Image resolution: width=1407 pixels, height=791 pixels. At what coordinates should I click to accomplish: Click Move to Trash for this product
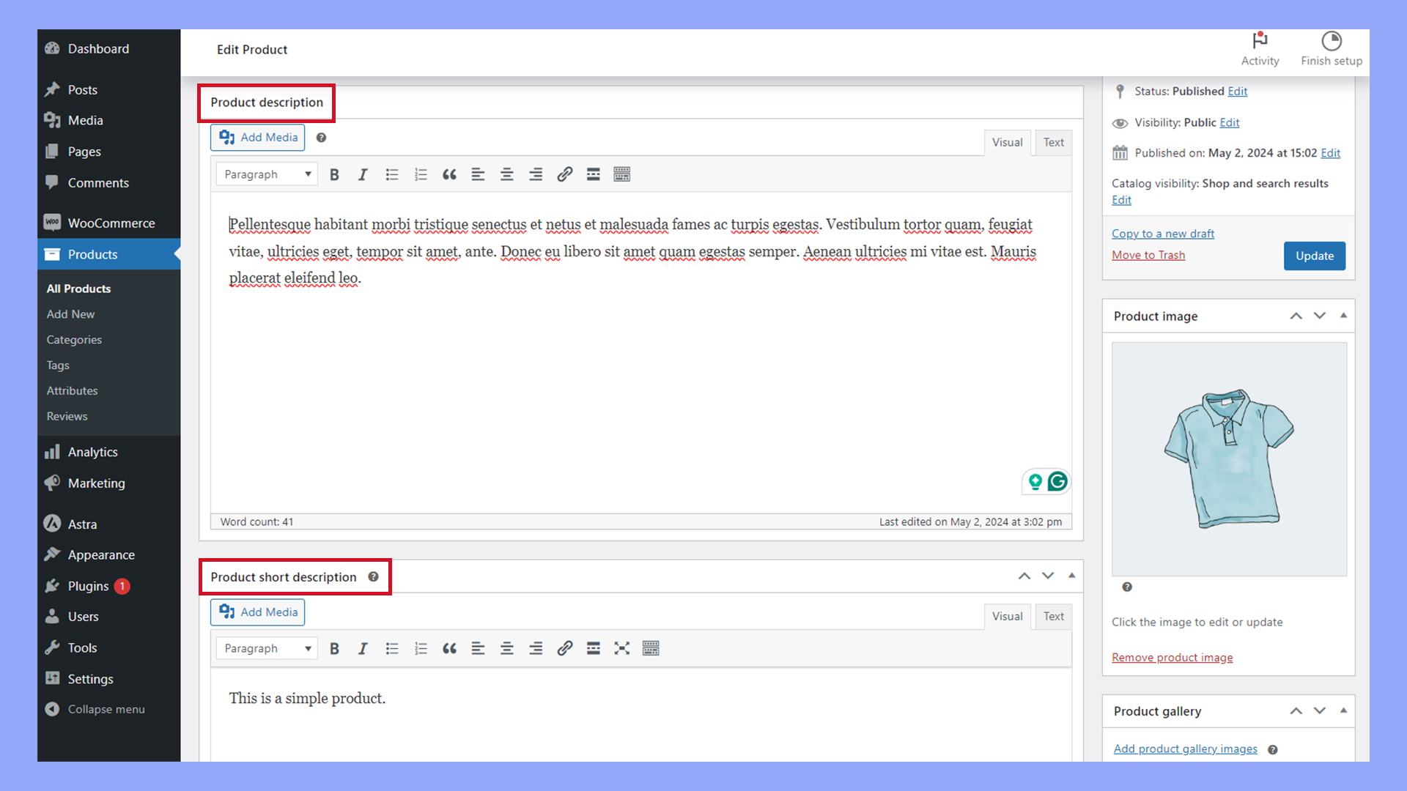[1148, 254]
